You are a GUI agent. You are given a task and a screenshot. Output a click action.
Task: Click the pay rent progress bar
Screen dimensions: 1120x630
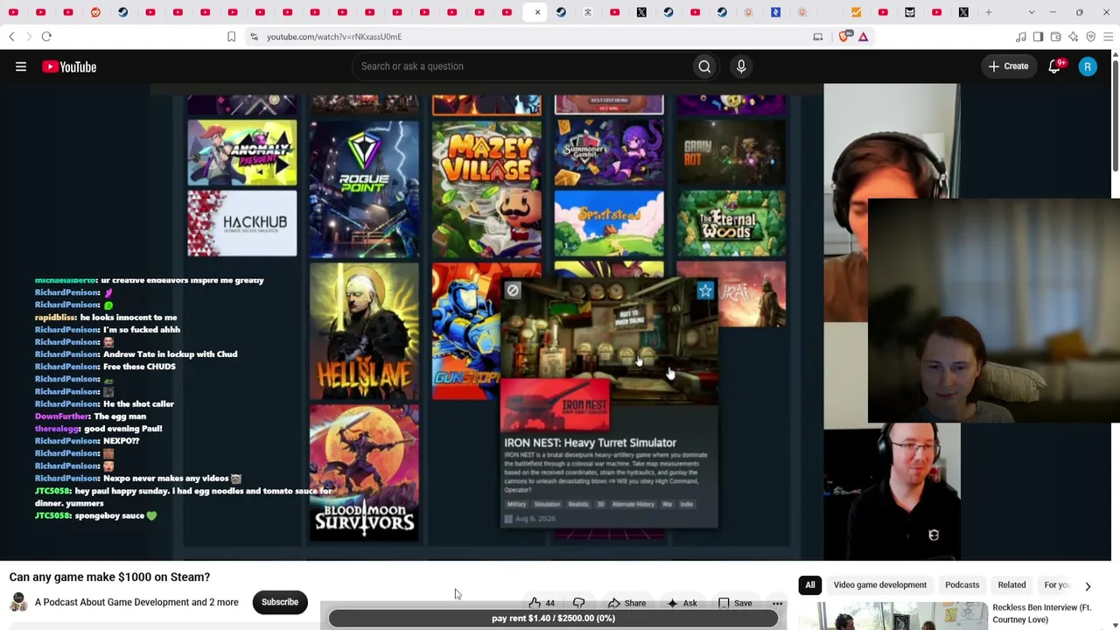pyautogui.click(x=553, y=618)
